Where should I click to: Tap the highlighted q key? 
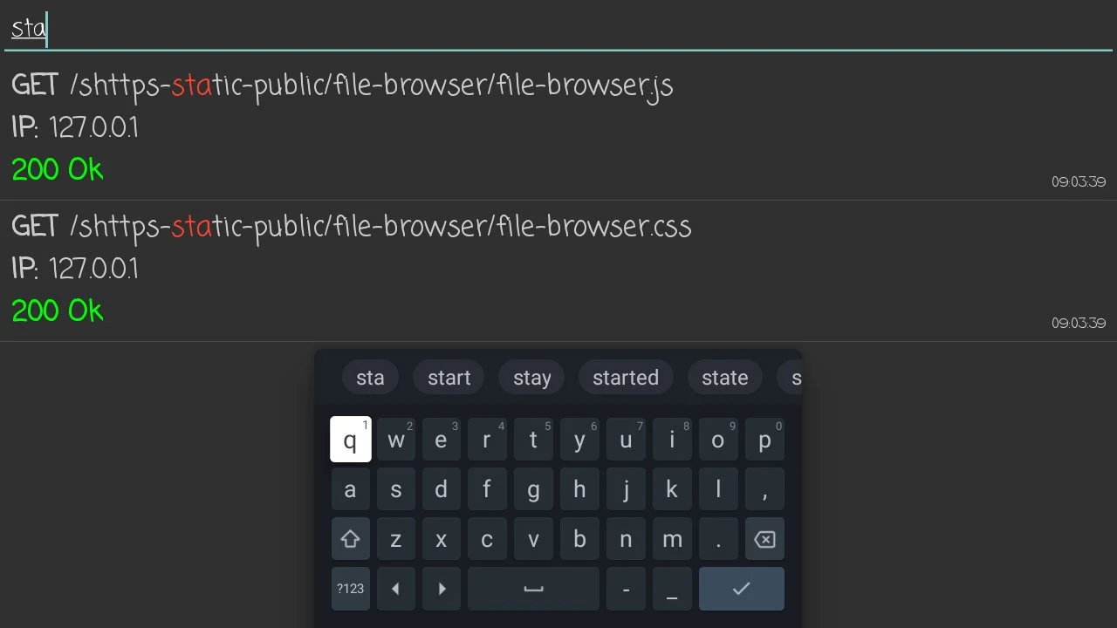(x=350, y=440)
